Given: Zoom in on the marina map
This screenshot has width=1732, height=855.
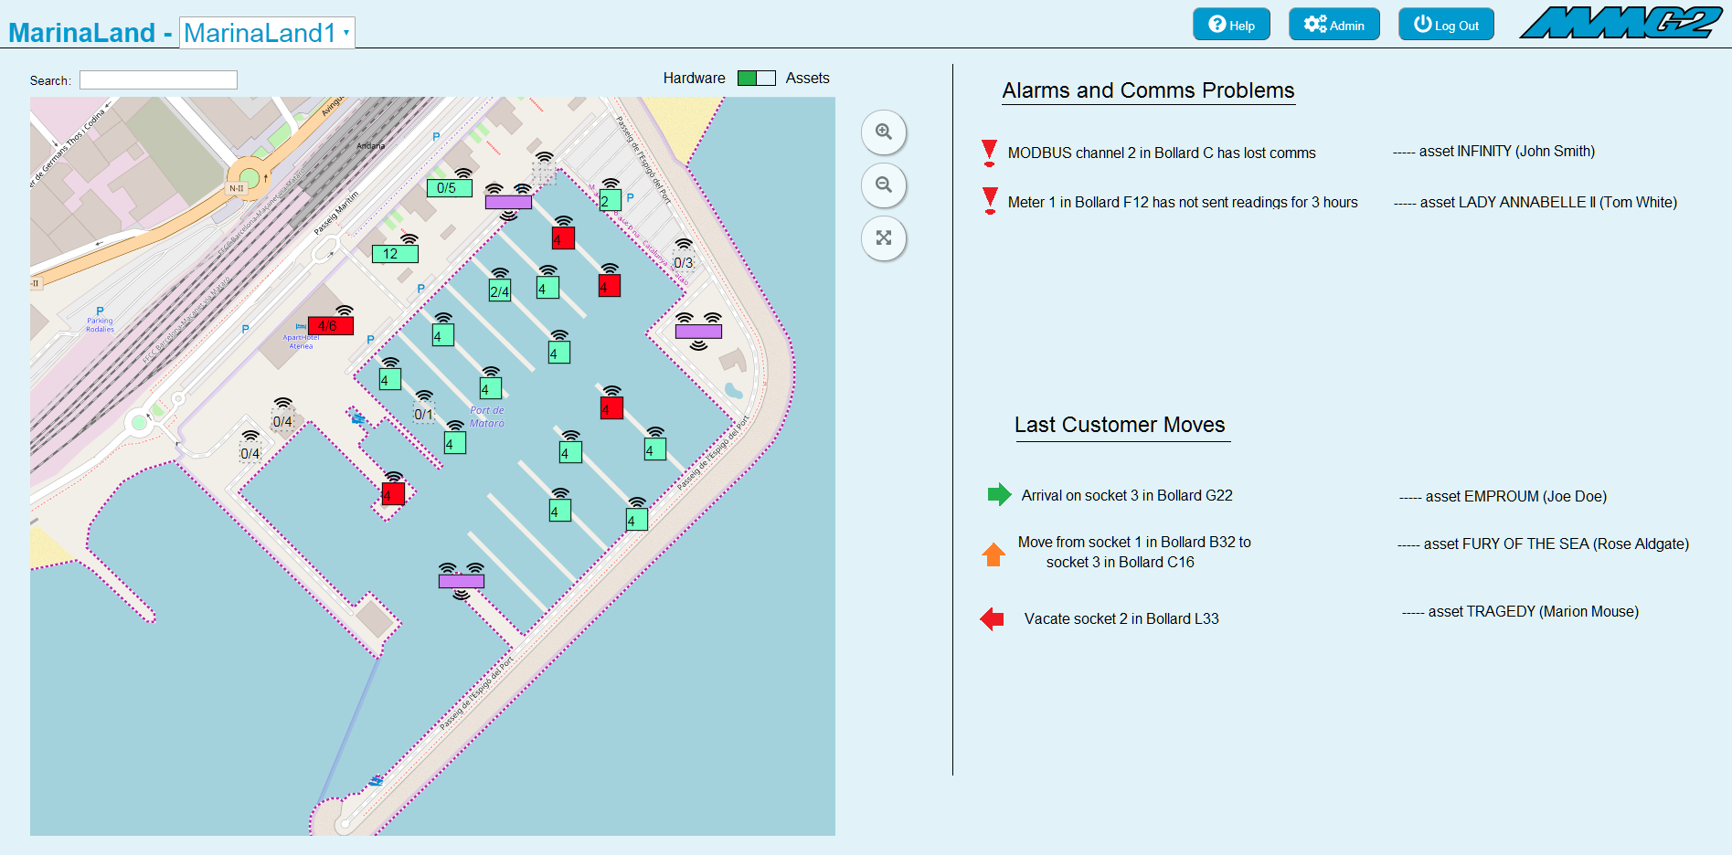Looking at the screenshot, I should pyautogui.click(x=882, y=132).
